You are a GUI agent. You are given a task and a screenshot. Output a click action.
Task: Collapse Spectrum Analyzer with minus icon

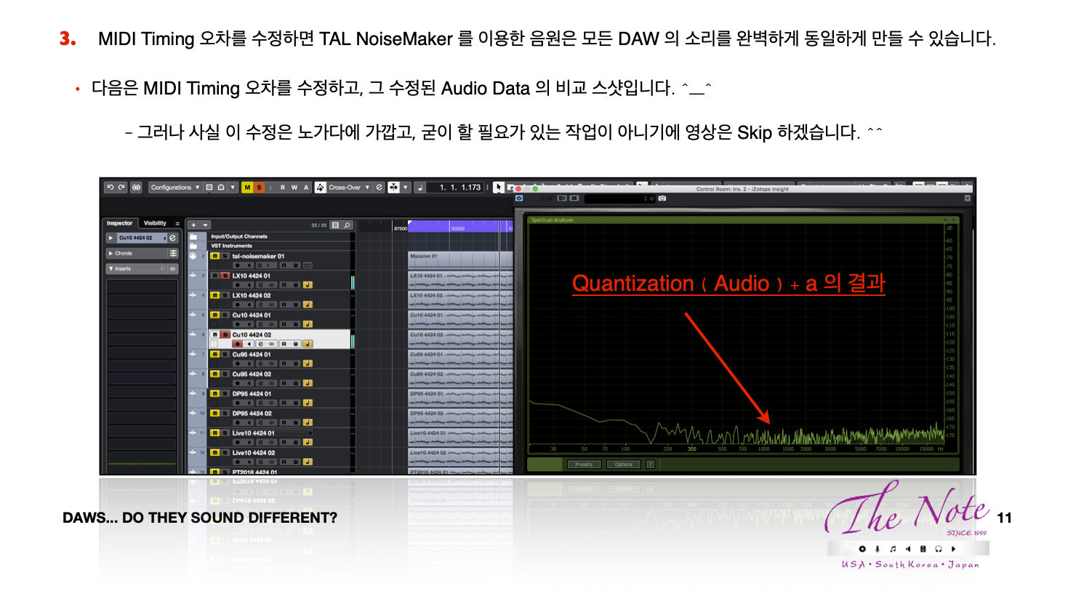tap(945, 220)
